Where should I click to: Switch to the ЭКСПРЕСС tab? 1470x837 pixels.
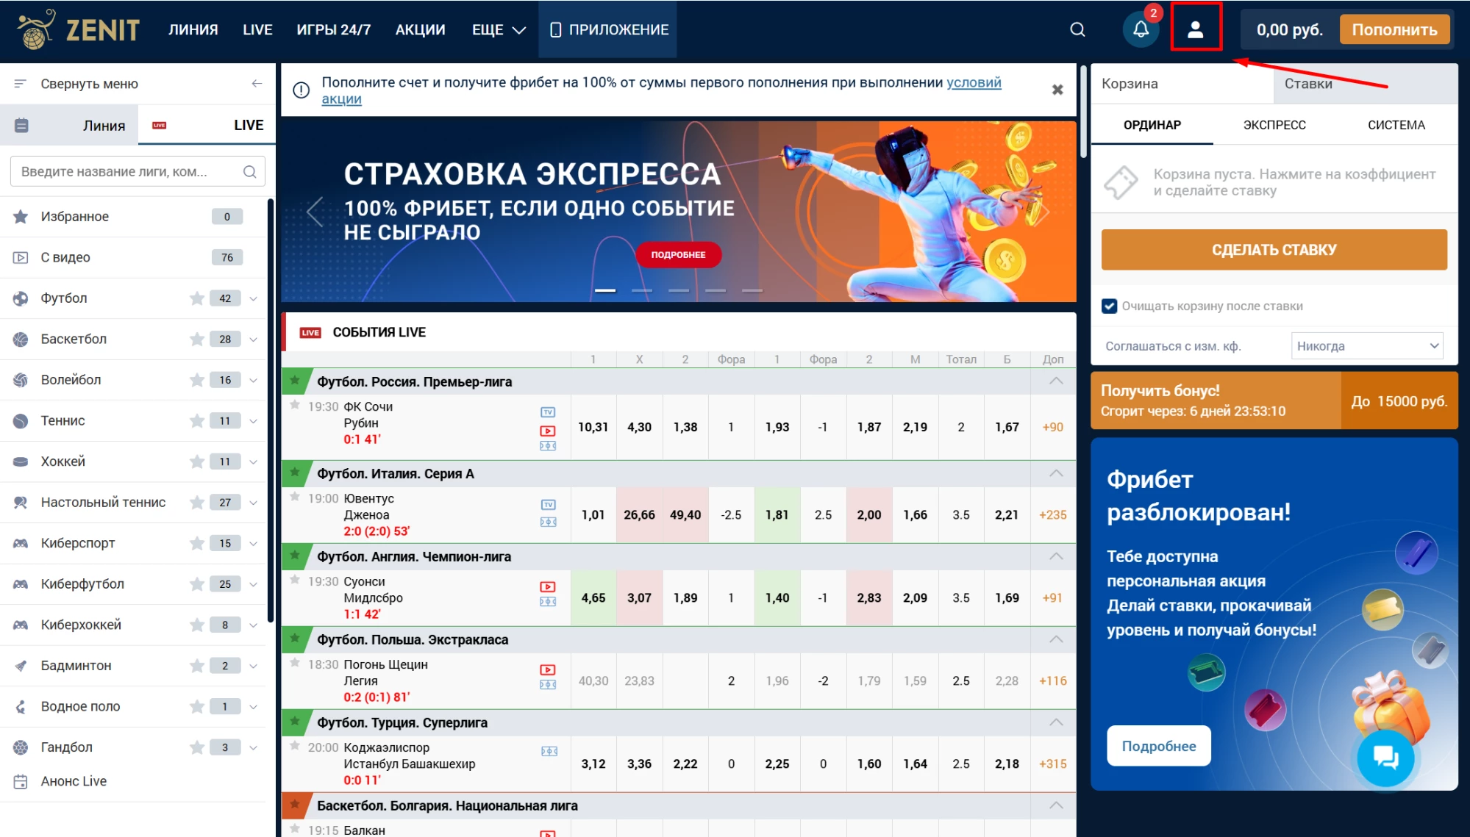tap(1274, 125)
